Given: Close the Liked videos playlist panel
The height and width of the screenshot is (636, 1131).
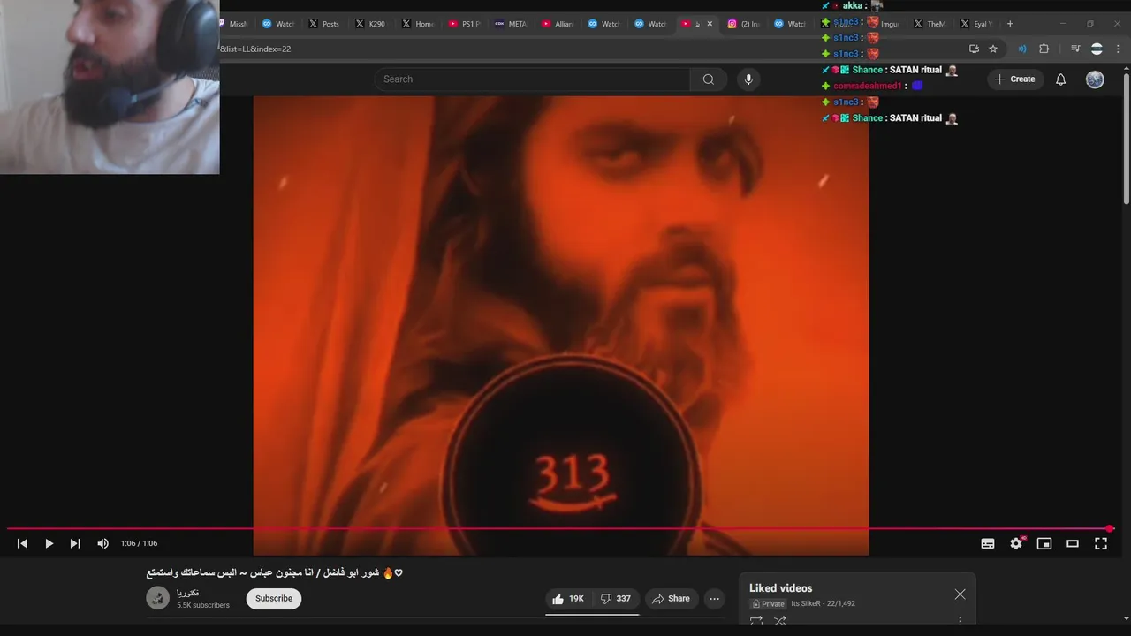Looking at the screenshot, I should (x=960, y=594).
